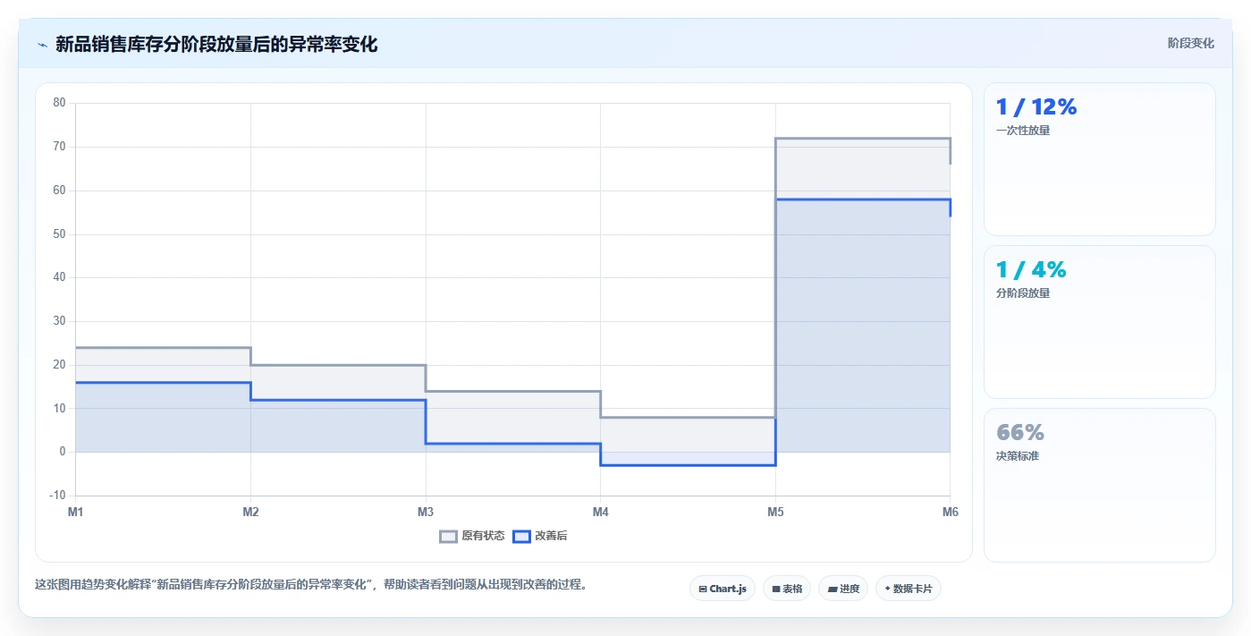The height and width of the screenshot is (636, 1251).
Task: Click the M4 axis label
Action: click(x=601, y=513)
